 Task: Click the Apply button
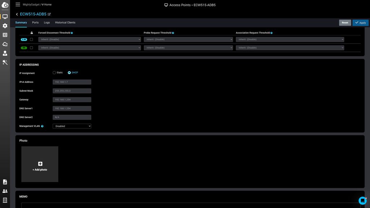360,23
